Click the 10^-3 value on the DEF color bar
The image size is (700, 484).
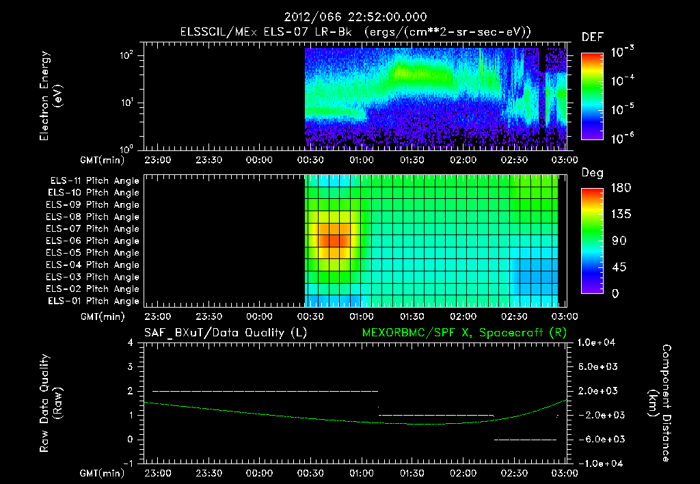pyautogui.click(x=622, y=52)
